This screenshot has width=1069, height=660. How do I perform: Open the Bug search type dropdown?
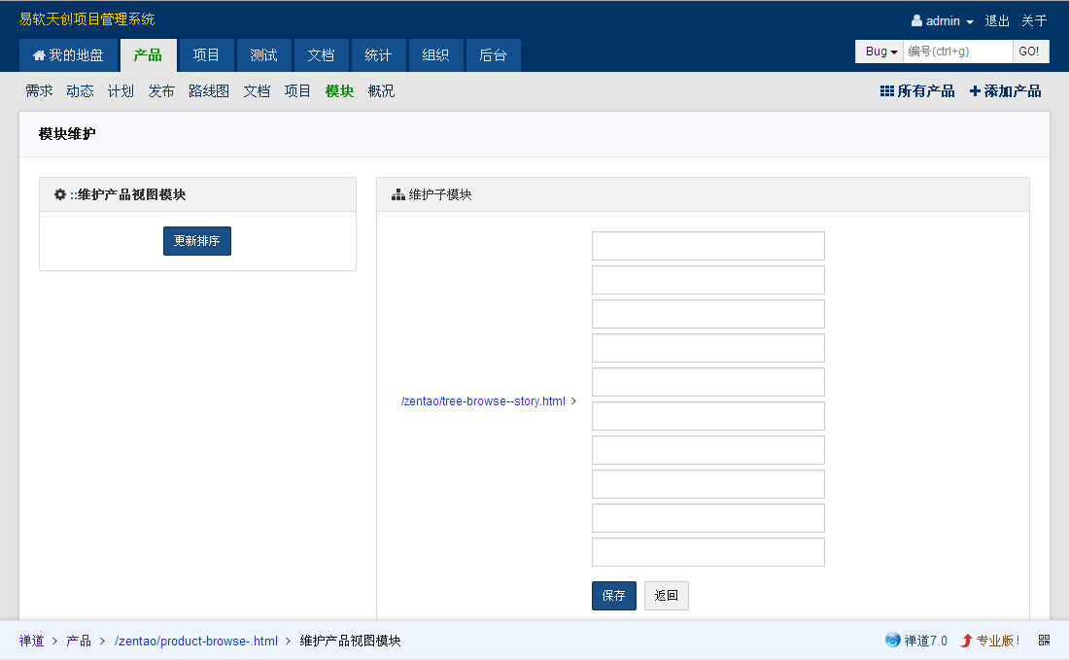(x=880, y=52)
